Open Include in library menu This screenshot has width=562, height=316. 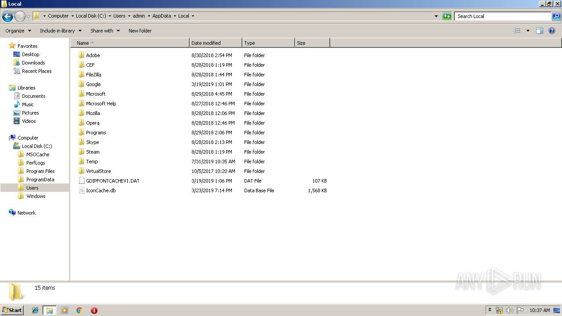[61, 31]
